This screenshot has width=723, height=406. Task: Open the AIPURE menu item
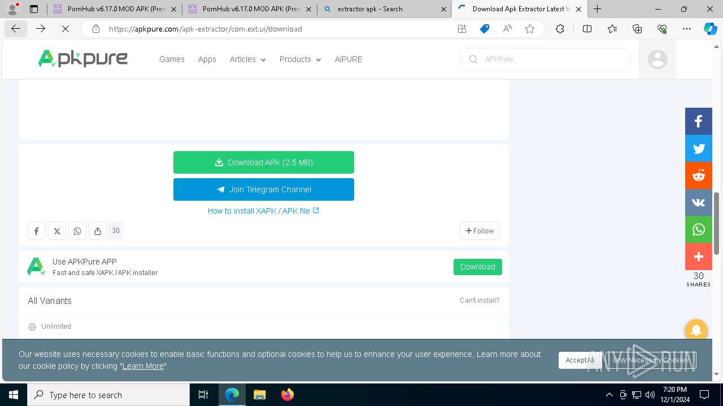(349, 59)
